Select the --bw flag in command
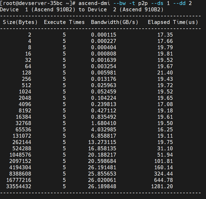This screenshot has height=199, width=206. 120,3
